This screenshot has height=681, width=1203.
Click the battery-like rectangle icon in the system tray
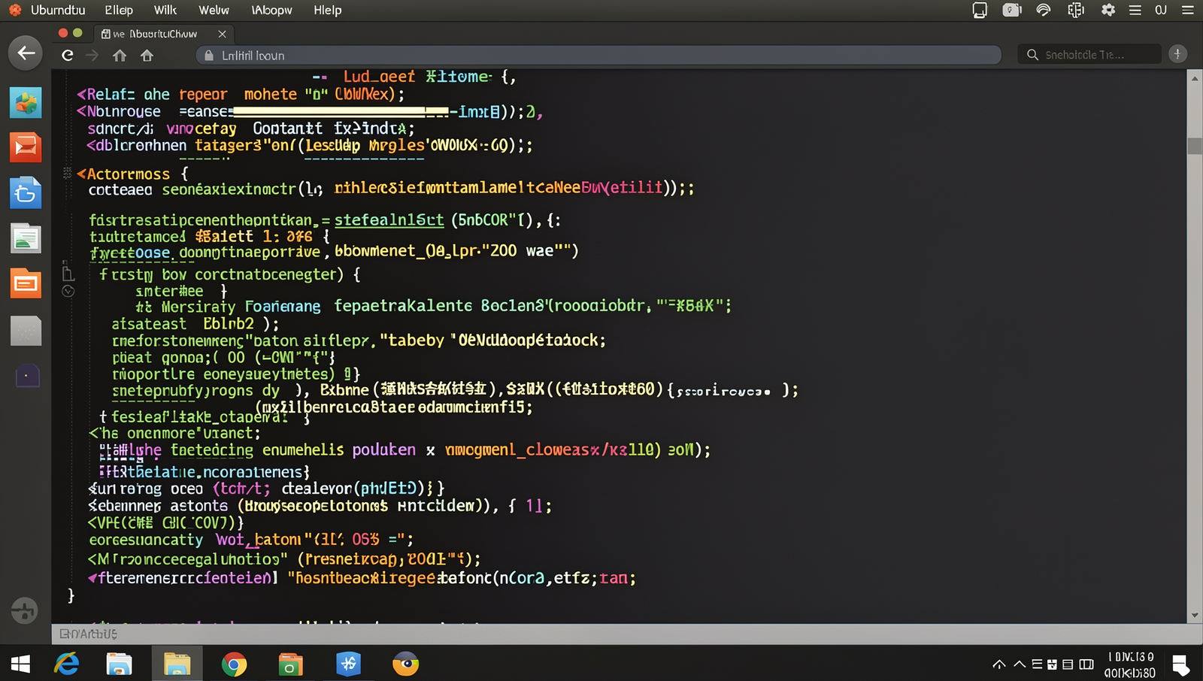[1086, 664]
